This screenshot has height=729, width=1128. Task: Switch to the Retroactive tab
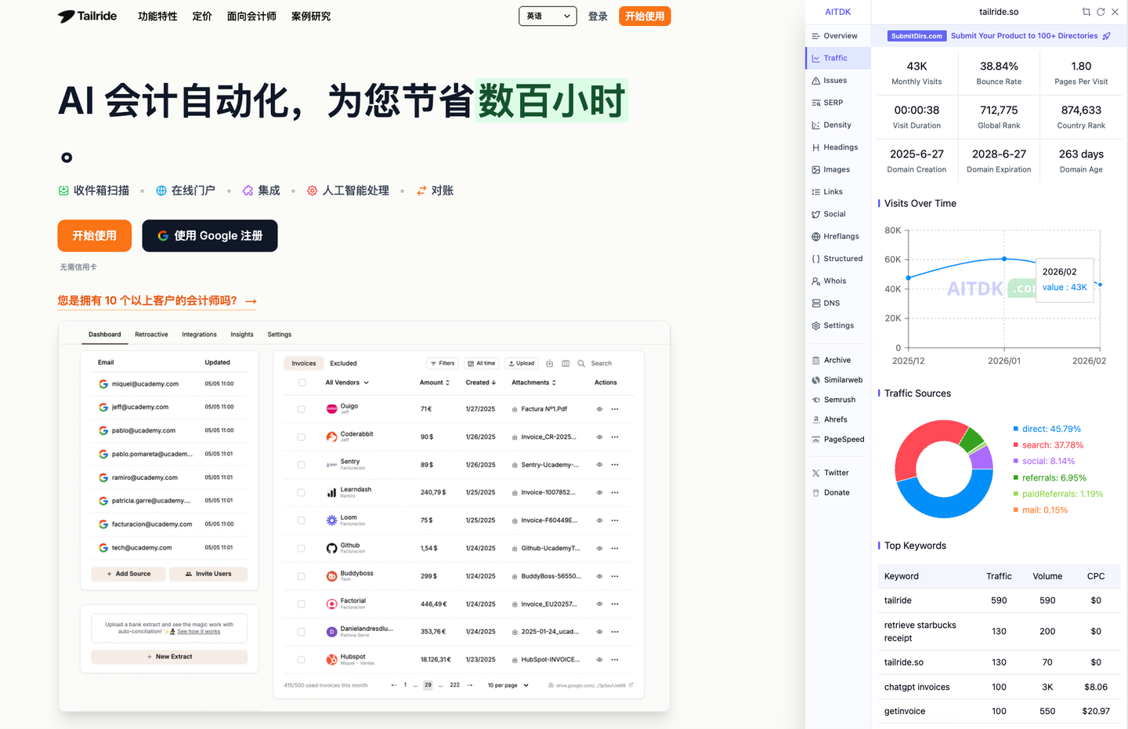click(x=151, y=335)
